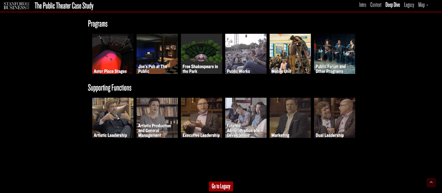442x193 pixels.
Task: Open the Public Works thumbnail
Action: click(246, 54)
